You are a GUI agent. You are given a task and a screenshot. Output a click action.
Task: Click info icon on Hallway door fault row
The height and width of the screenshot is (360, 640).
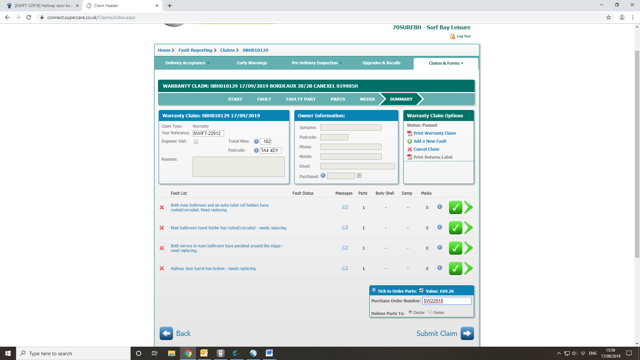(x=440, y=268)
